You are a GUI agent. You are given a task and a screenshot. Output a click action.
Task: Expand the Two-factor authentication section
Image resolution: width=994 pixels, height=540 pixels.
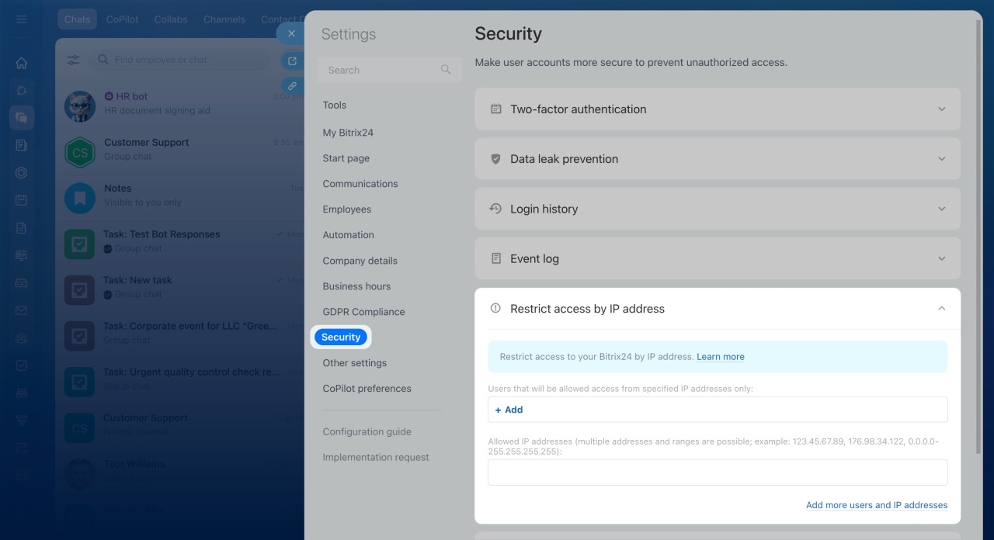pos(718,109)
